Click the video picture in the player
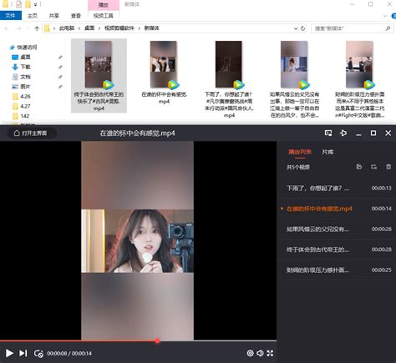Viewport: 396px width, 363px height. click(137, 240)
